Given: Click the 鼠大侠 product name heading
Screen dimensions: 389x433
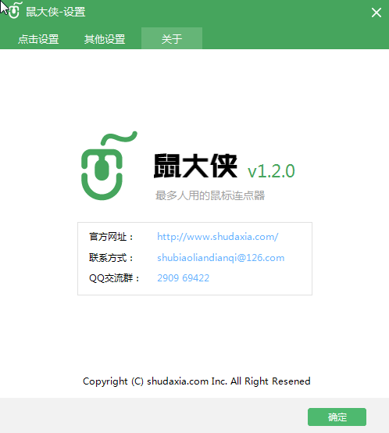Looking at the screenshot, I should pyautogui.click(x=195, y=166).
